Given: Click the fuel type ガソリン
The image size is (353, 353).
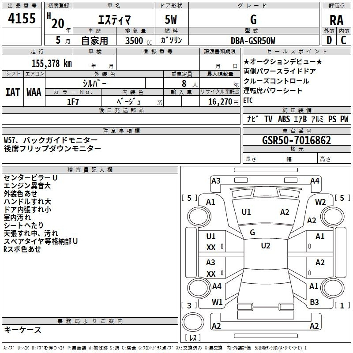Looking at the screenshot, I should [171, 40].
